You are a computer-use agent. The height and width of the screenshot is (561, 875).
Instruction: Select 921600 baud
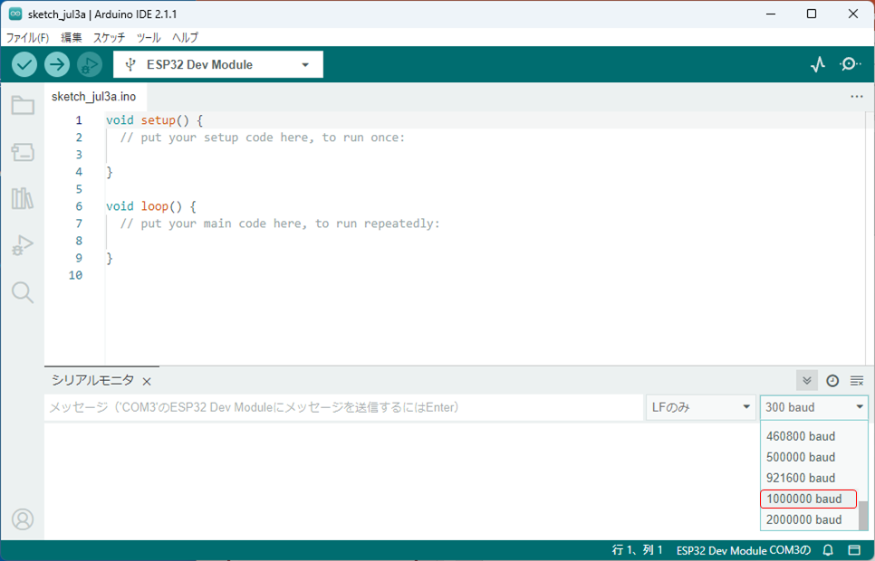809,478
